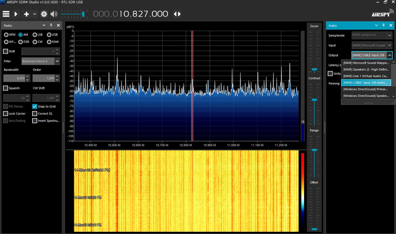396x234 pixels.
Task: Choose [Windows DirectSound] Primary output
Action: (x=366, y=89)
